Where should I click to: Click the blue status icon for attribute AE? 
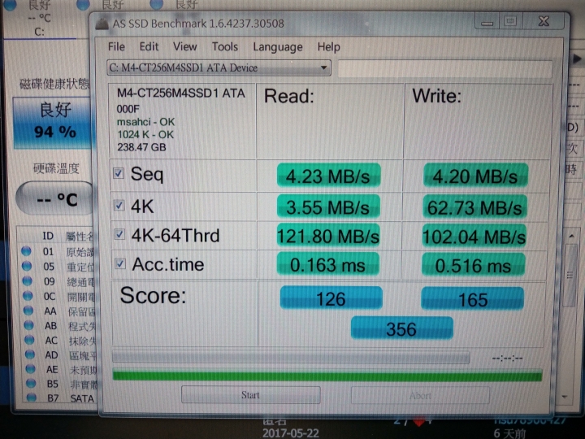(x=30, y=369)
